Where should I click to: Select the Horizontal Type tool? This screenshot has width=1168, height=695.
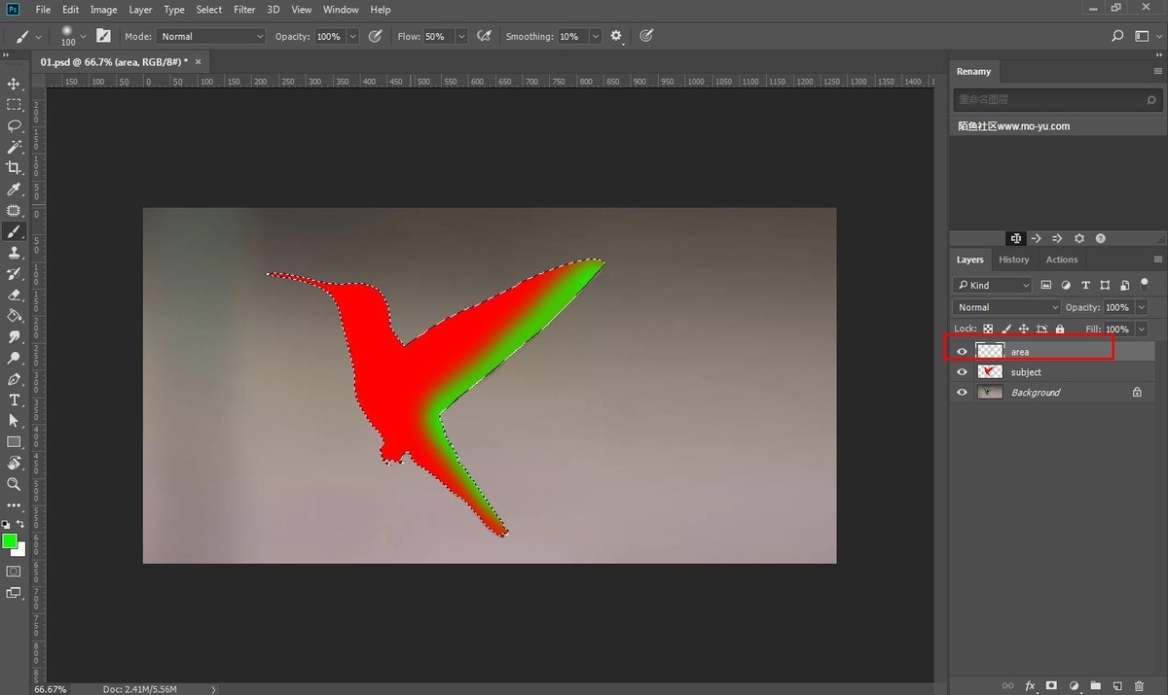(x=14, y=400)
